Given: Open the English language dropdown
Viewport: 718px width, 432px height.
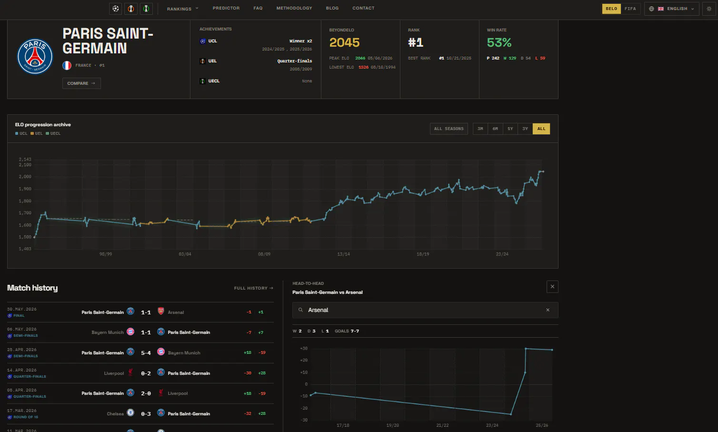Looking at the screenshot, I should click(x=672, y=9).
